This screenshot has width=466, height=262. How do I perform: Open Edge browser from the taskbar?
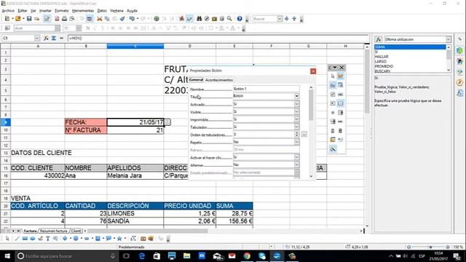pyautogui.click(x=142, y=255)
